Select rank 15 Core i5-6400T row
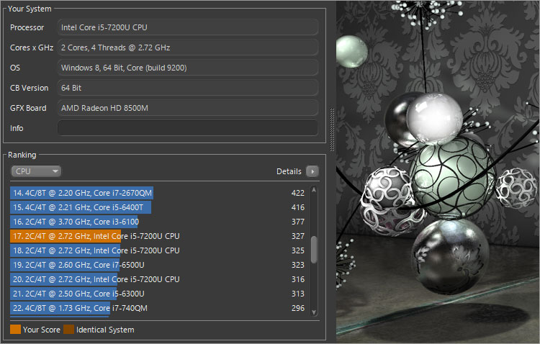540x344 pixels. 158,207
